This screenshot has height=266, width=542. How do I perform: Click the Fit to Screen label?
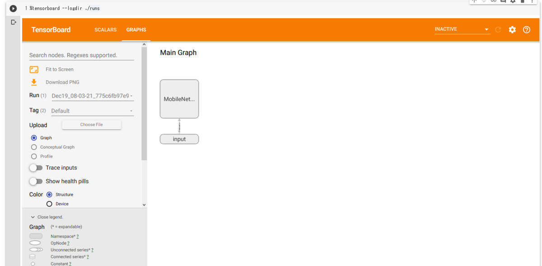[60, 70]
